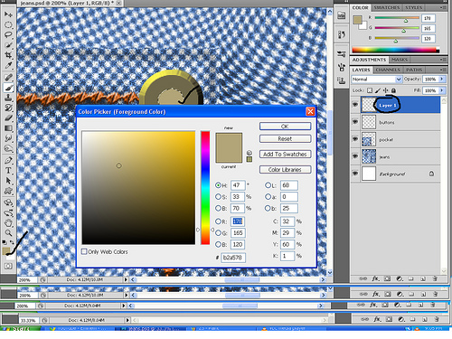Select the Gradient tool
Viewport: 452px width, 339px height.
pos(8,128)
